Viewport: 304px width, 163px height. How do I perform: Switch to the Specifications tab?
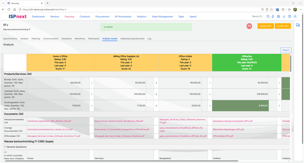click(x=10, y=38)
